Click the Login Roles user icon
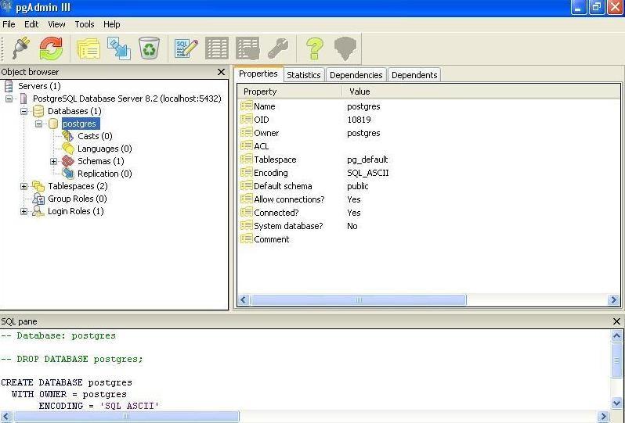This screenshot has height=423, width=625. (x=38, y=211)
